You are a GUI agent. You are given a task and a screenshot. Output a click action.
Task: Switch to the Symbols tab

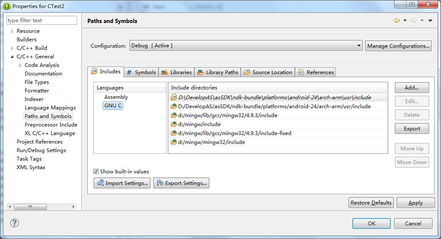point(141,72)
